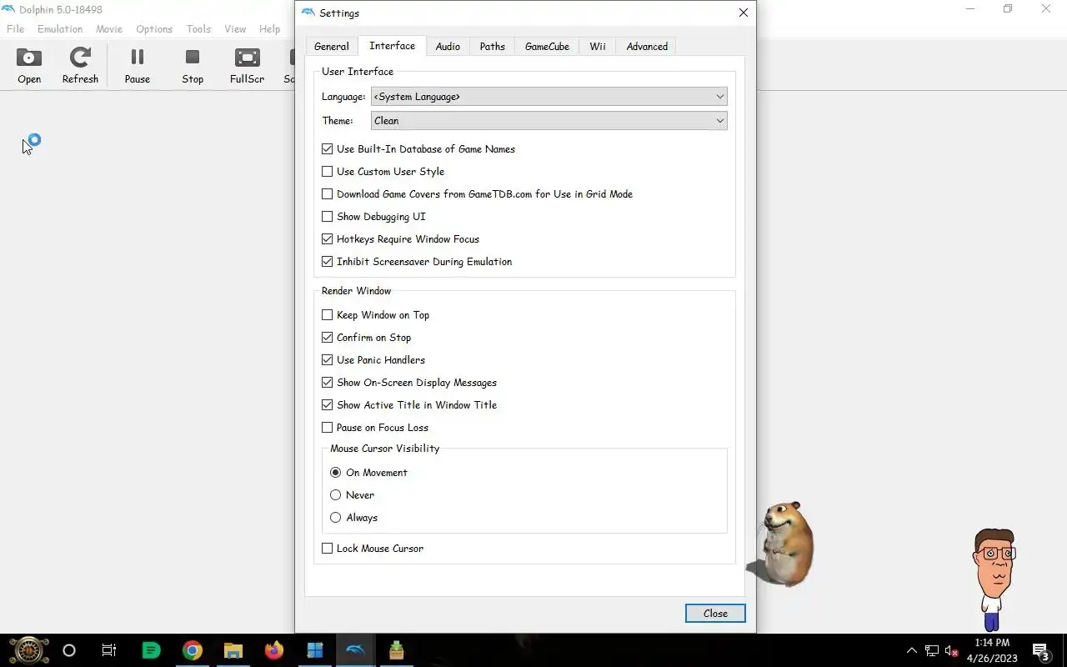This screenshot has width=1067, height=667.
Task: Switch to the Advanced tab
Action: click(647, 47)
